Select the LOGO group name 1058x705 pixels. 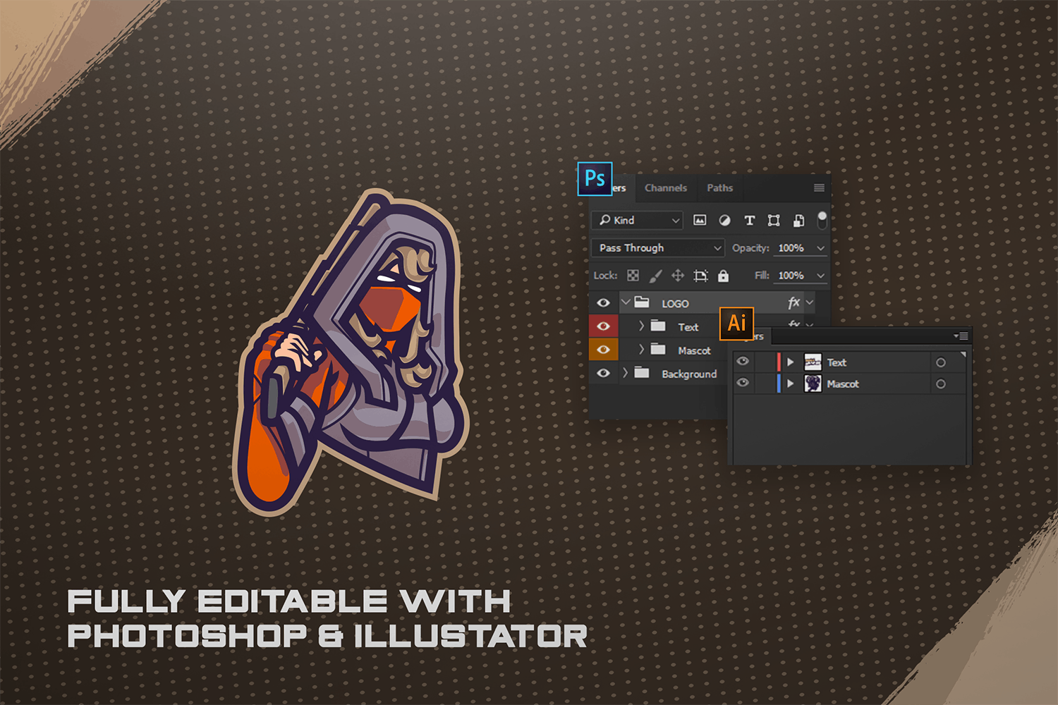(x=675, y=303)
